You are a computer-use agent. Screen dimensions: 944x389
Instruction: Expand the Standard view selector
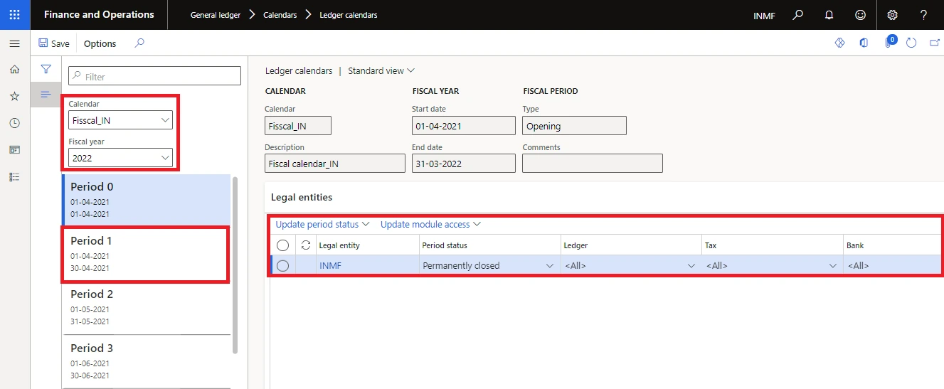[x=381, y=70]
